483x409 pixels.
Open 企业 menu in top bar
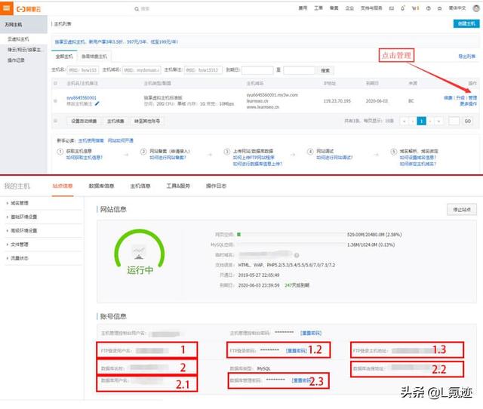tap(349, 8)
